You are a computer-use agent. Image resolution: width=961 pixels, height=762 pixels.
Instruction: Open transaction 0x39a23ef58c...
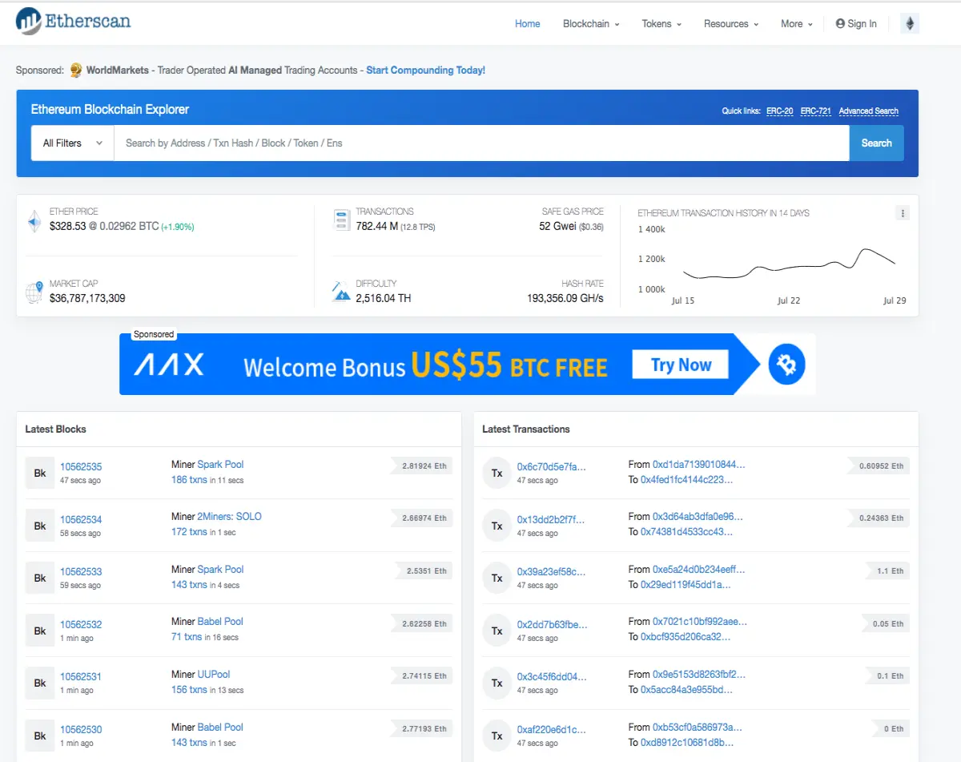[x=552, y=572]
